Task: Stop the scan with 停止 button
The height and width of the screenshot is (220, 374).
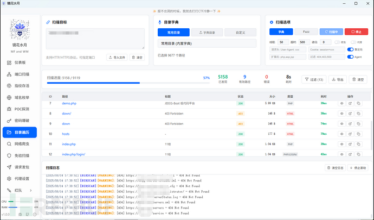Action: (356, 32)
